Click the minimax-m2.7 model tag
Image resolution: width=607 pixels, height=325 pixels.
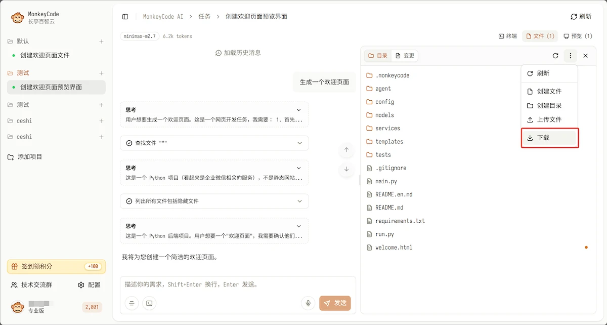140,36
